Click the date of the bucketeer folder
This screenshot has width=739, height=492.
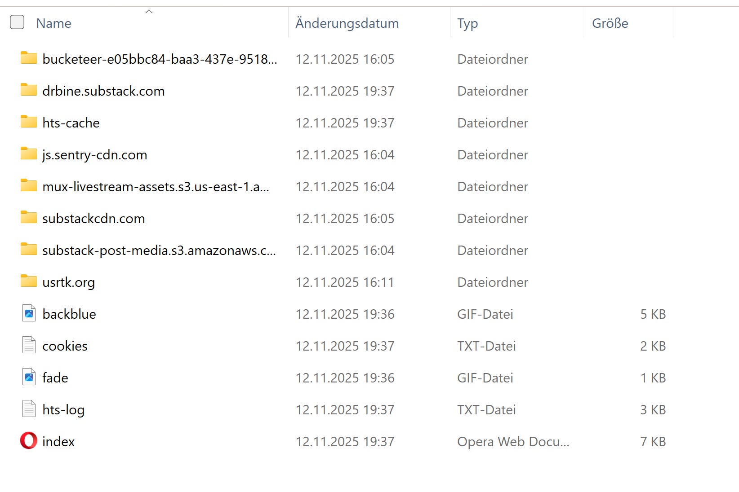(345, 59)
